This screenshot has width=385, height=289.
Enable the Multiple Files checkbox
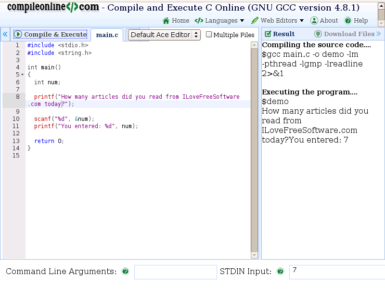tap(209, 34)
